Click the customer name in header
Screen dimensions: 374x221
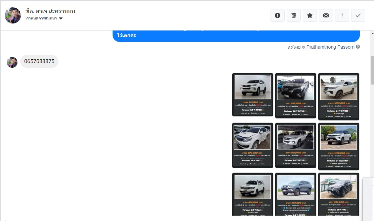(50, 11)
